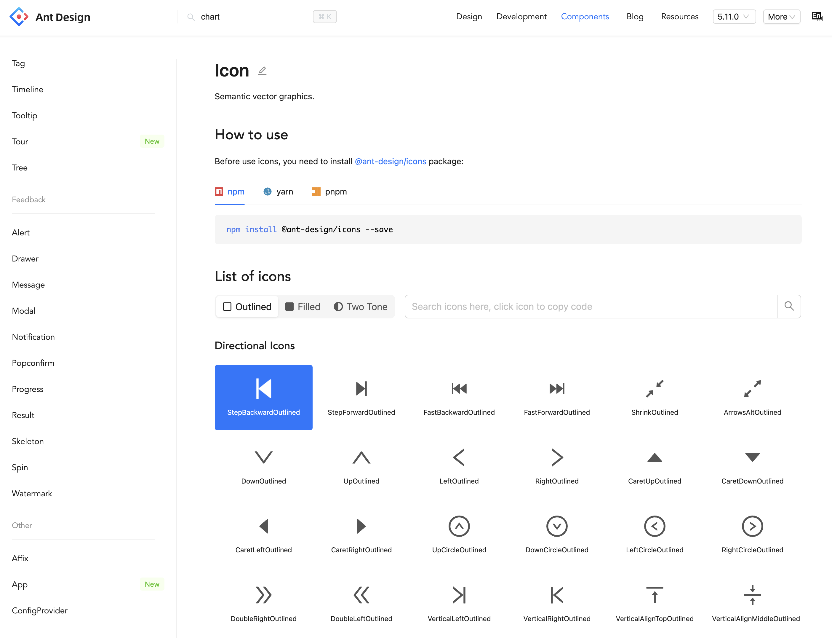Copy the FastForwardOutlined icon
Image resolution: width=832 pixels, height=638 pixels.
click(x=556, y=397)
